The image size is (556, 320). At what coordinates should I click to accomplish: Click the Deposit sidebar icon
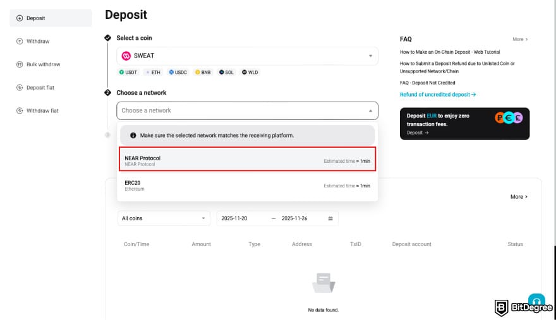(20, 18)
